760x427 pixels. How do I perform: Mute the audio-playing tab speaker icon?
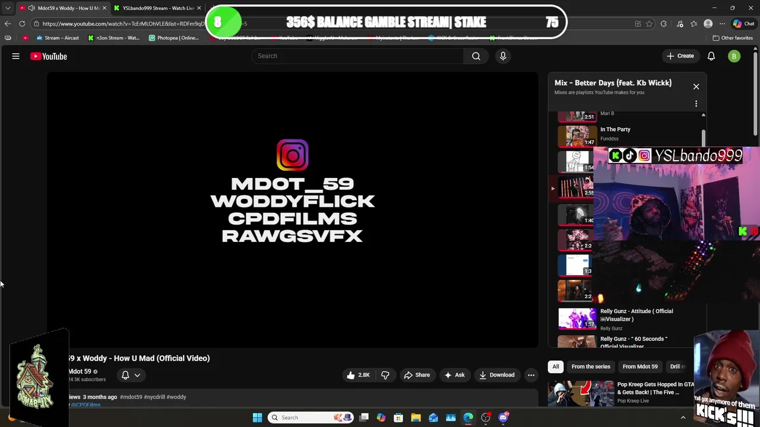[31, 8]
